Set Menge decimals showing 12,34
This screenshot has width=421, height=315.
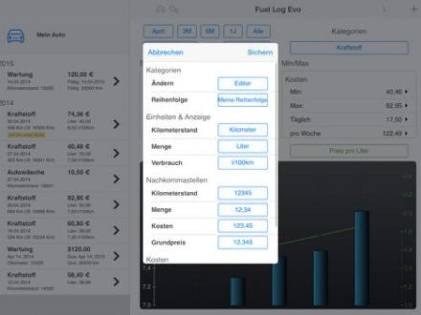[243, 210]
